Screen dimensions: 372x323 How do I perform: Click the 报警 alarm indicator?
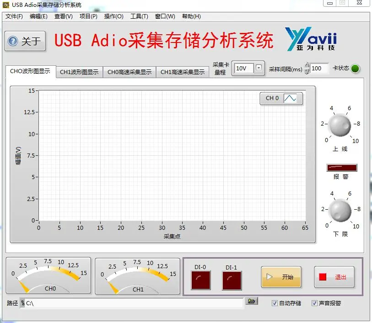[341, 168]
